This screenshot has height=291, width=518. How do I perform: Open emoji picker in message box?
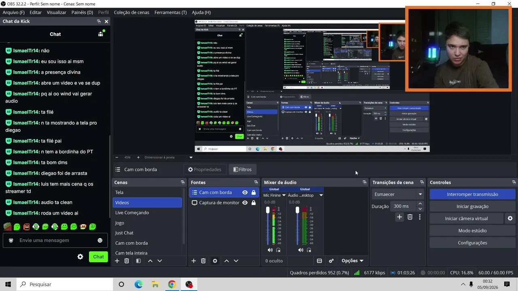pos(100,240)
